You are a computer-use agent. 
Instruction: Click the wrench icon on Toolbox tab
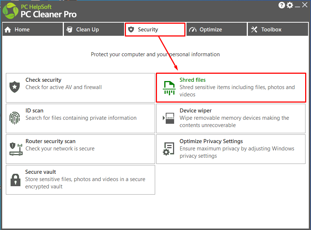(254, 30)
